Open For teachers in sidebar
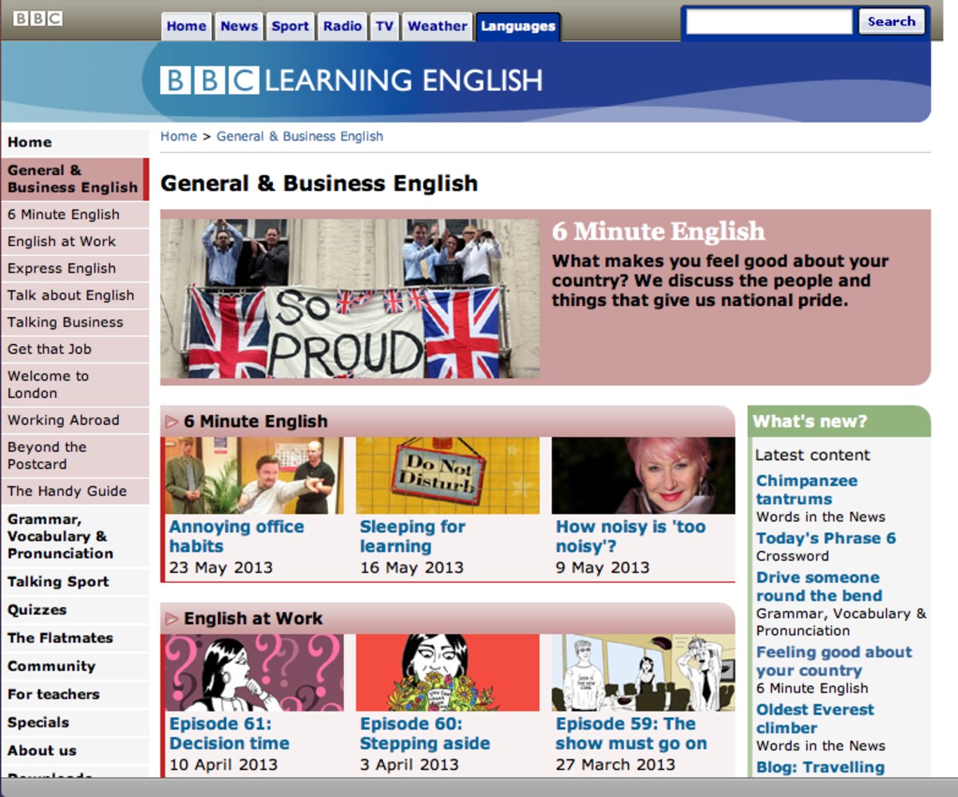 pyautogui.click(x=75, y=694)
